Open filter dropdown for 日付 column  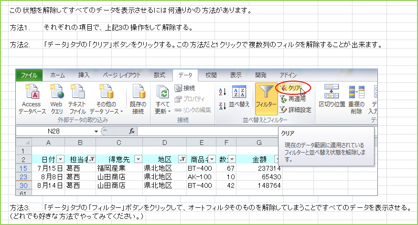(61, 159)
